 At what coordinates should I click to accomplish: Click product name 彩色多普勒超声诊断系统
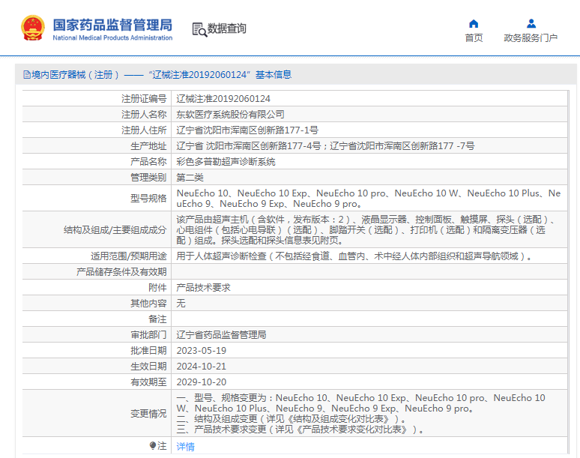pos(226,162)
